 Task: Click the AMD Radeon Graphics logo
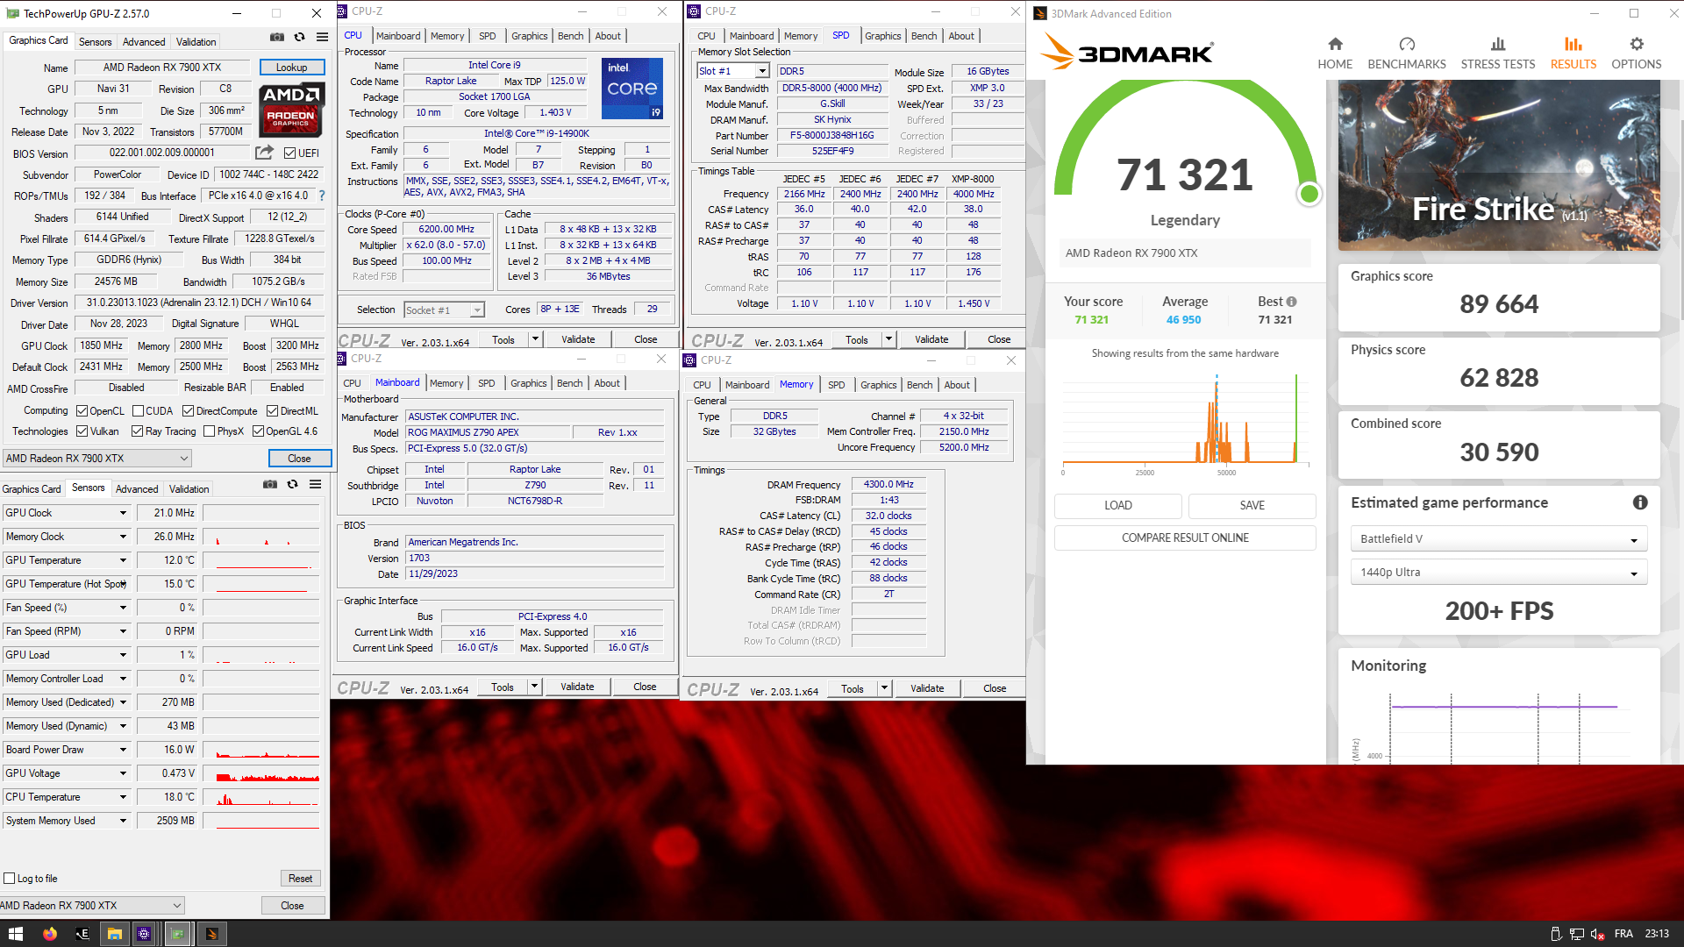click(291, 109)
